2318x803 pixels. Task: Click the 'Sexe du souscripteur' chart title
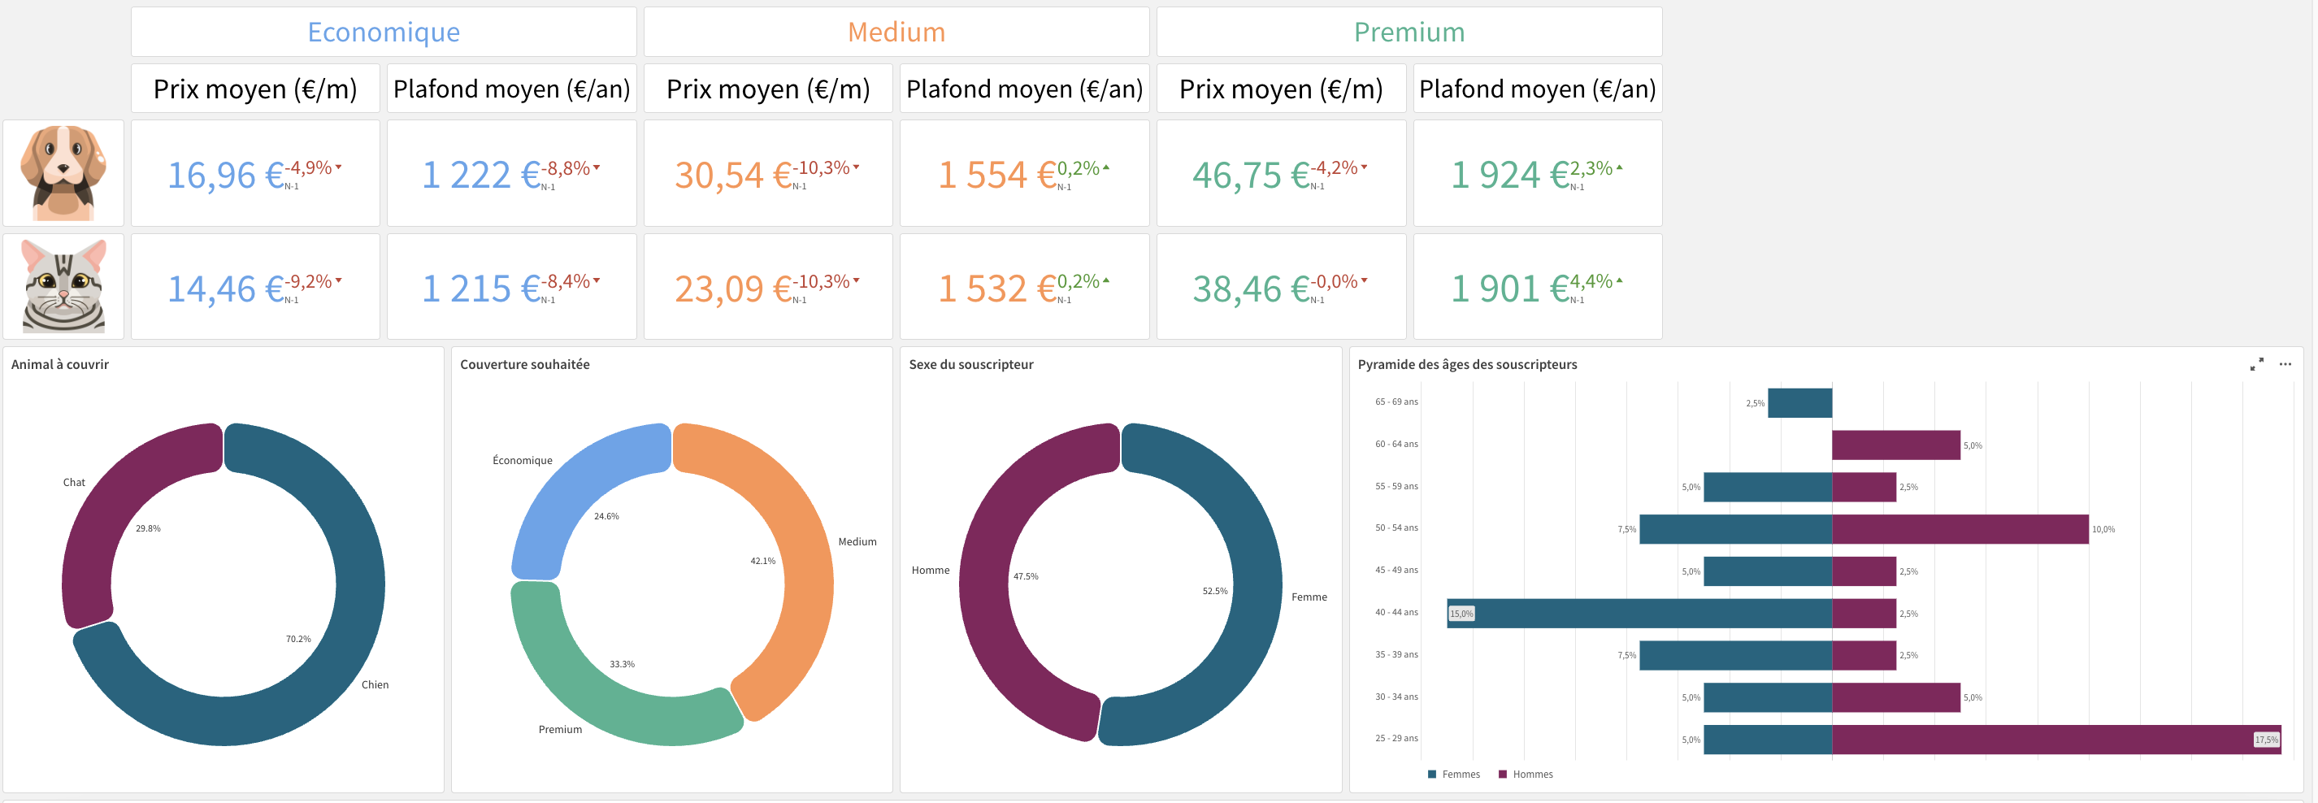(971, 363)
